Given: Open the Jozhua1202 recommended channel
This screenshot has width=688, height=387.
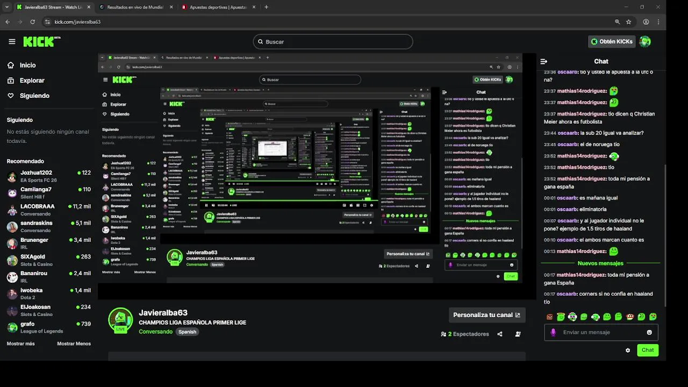Looking at the screenshot, I should 48,176.
